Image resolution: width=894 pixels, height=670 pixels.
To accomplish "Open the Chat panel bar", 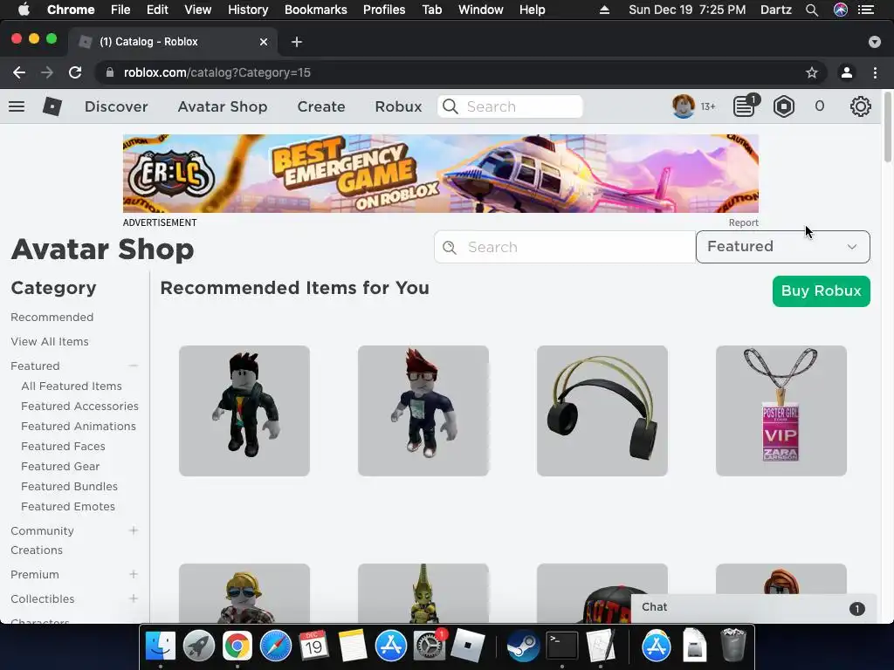I will [x=752, y=608].
